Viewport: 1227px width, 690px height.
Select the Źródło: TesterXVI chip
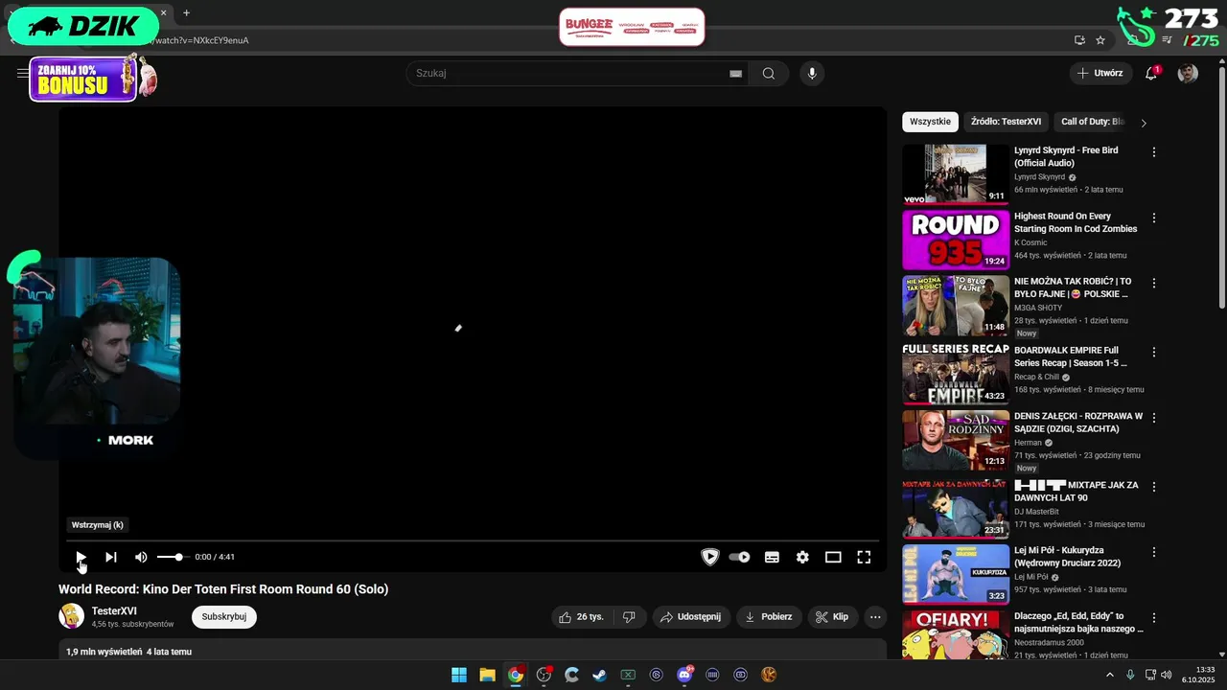pos(1006,122)
